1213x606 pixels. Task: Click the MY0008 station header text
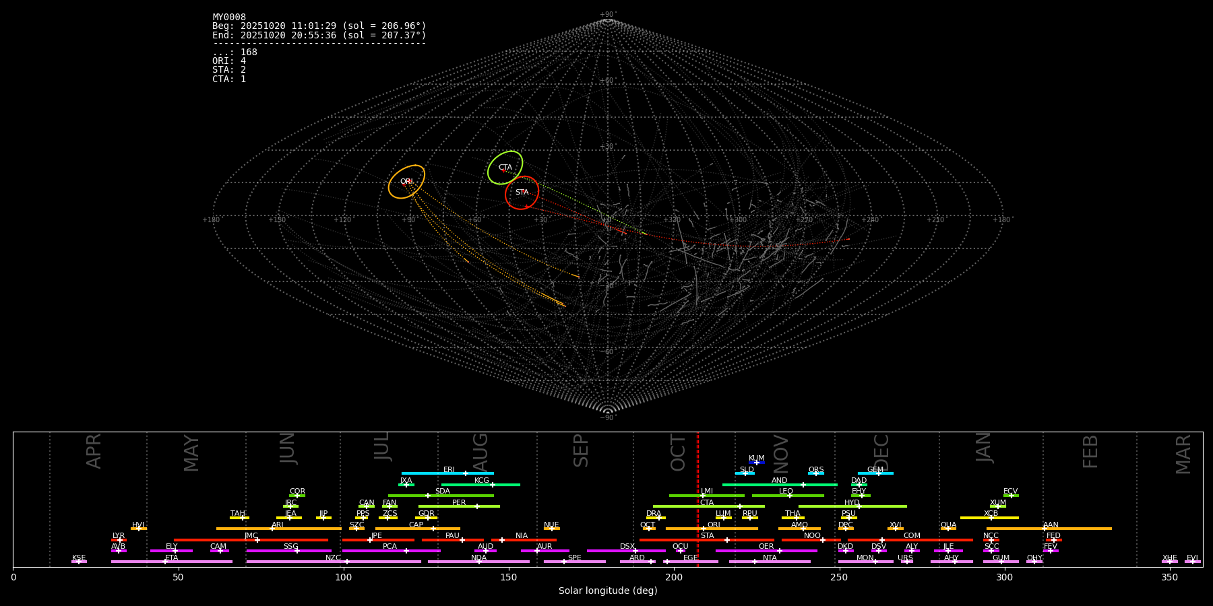(x=229, y=18)
